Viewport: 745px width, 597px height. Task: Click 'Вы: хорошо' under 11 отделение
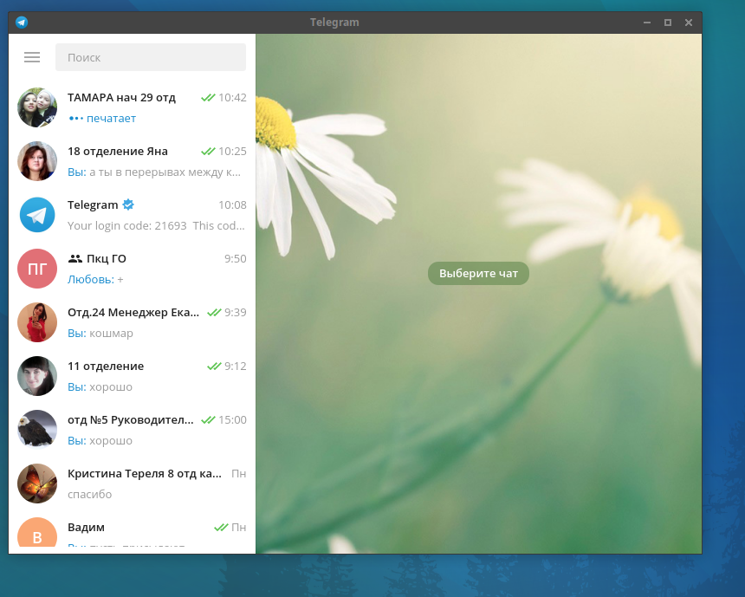tap(100, 387)
